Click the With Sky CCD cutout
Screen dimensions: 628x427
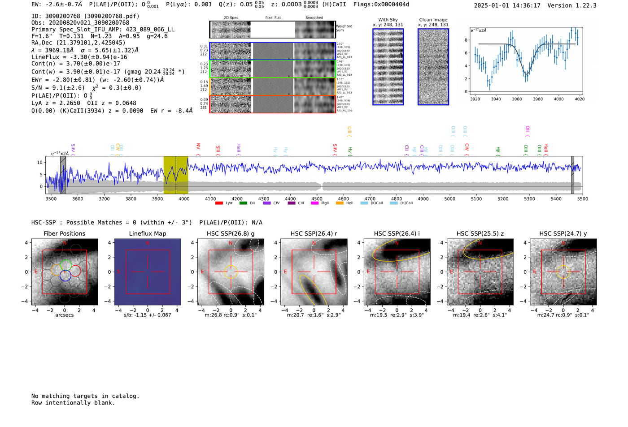pos(388,67)
